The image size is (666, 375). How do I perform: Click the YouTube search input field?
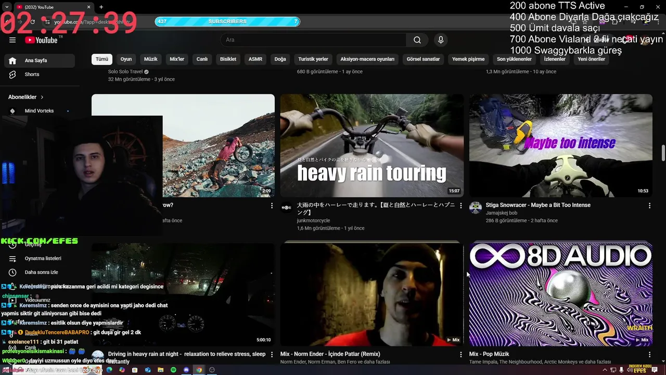312,40
